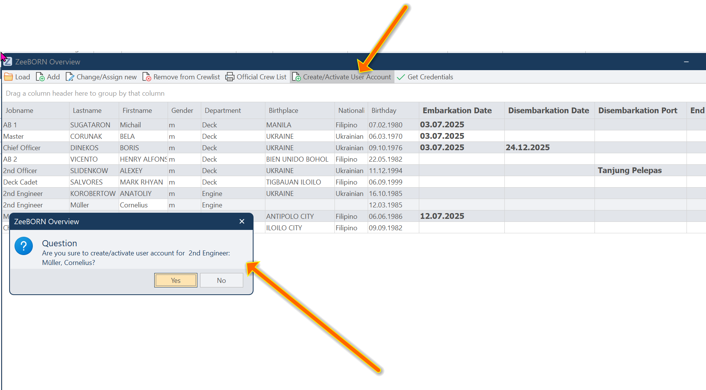Screen dimensions: 706x390
Task: Click the Get Credentials checkmark icon
Action: pyautogui.click(x=401, y=77)
